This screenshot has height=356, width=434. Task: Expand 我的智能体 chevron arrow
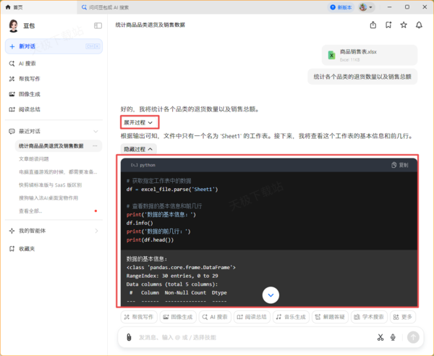(x=96, y=231)
